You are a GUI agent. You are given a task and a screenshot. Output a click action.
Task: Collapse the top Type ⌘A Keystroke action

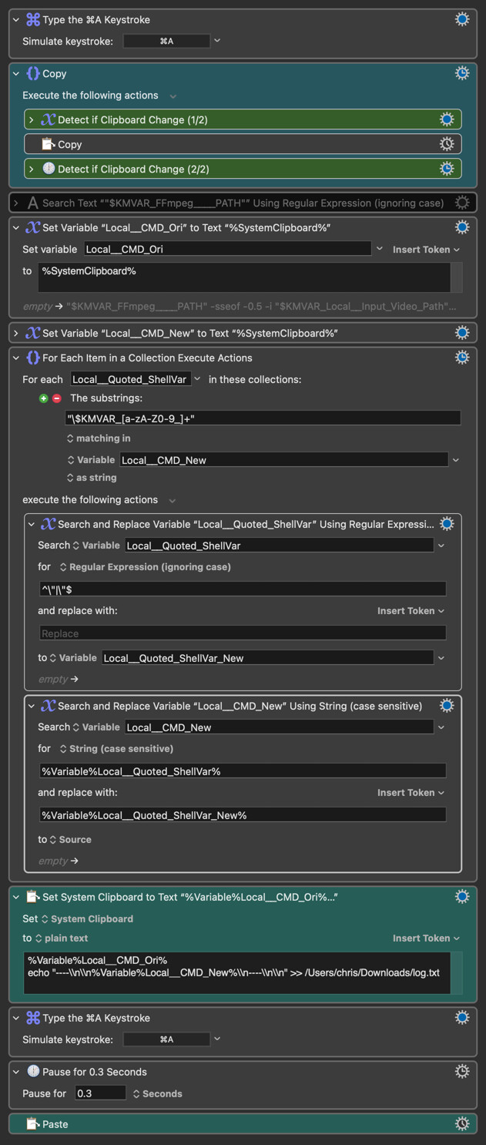16,19
